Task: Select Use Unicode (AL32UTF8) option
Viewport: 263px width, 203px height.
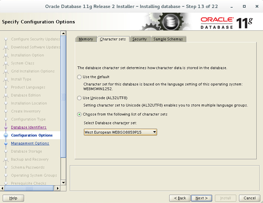Action: coord(79,98)
